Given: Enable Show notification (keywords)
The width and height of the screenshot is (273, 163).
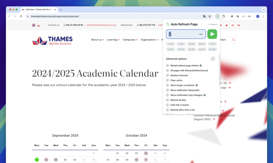Looking at the screenshot, I should coord(167,90).
